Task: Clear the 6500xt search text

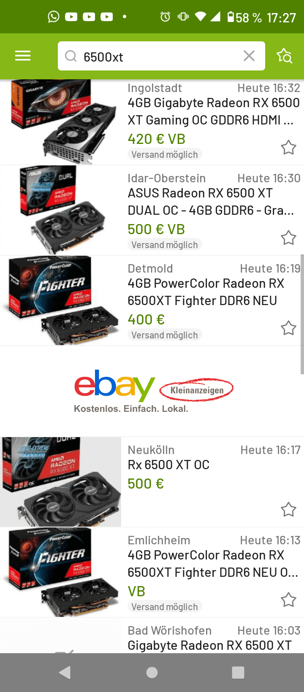Action: [x=249, y=56]
